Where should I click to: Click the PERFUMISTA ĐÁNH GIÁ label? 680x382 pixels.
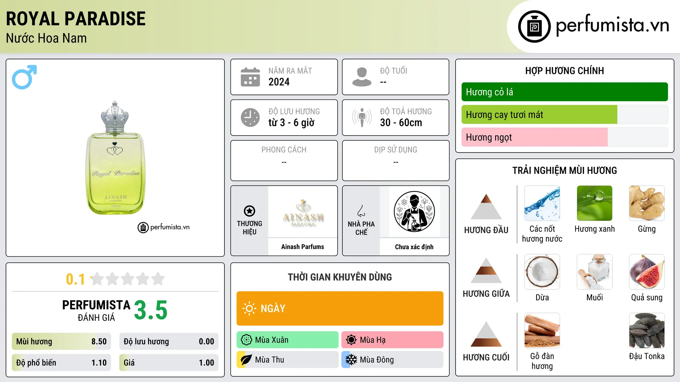coord(96,310)
